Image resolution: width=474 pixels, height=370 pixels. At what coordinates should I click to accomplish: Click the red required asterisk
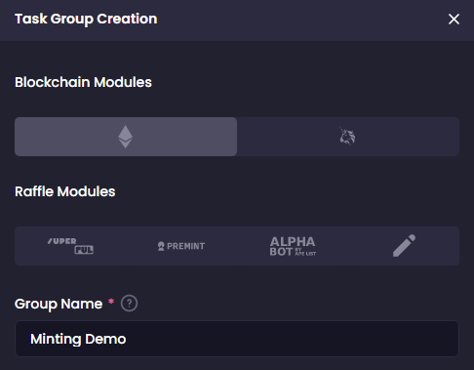(111, 301)
